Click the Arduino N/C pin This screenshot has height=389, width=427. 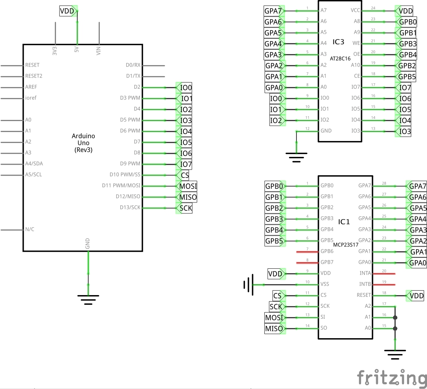[12, 230]
